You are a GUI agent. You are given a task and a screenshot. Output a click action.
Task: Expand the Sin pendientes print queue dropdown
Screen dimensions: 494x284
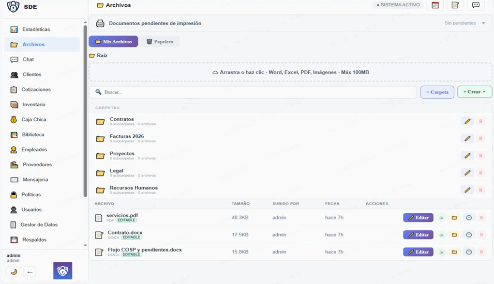pos(483,23)
